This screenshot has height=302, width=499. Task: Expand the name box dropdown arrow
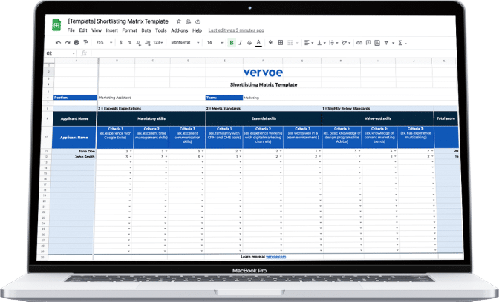[x=74, y=53]
